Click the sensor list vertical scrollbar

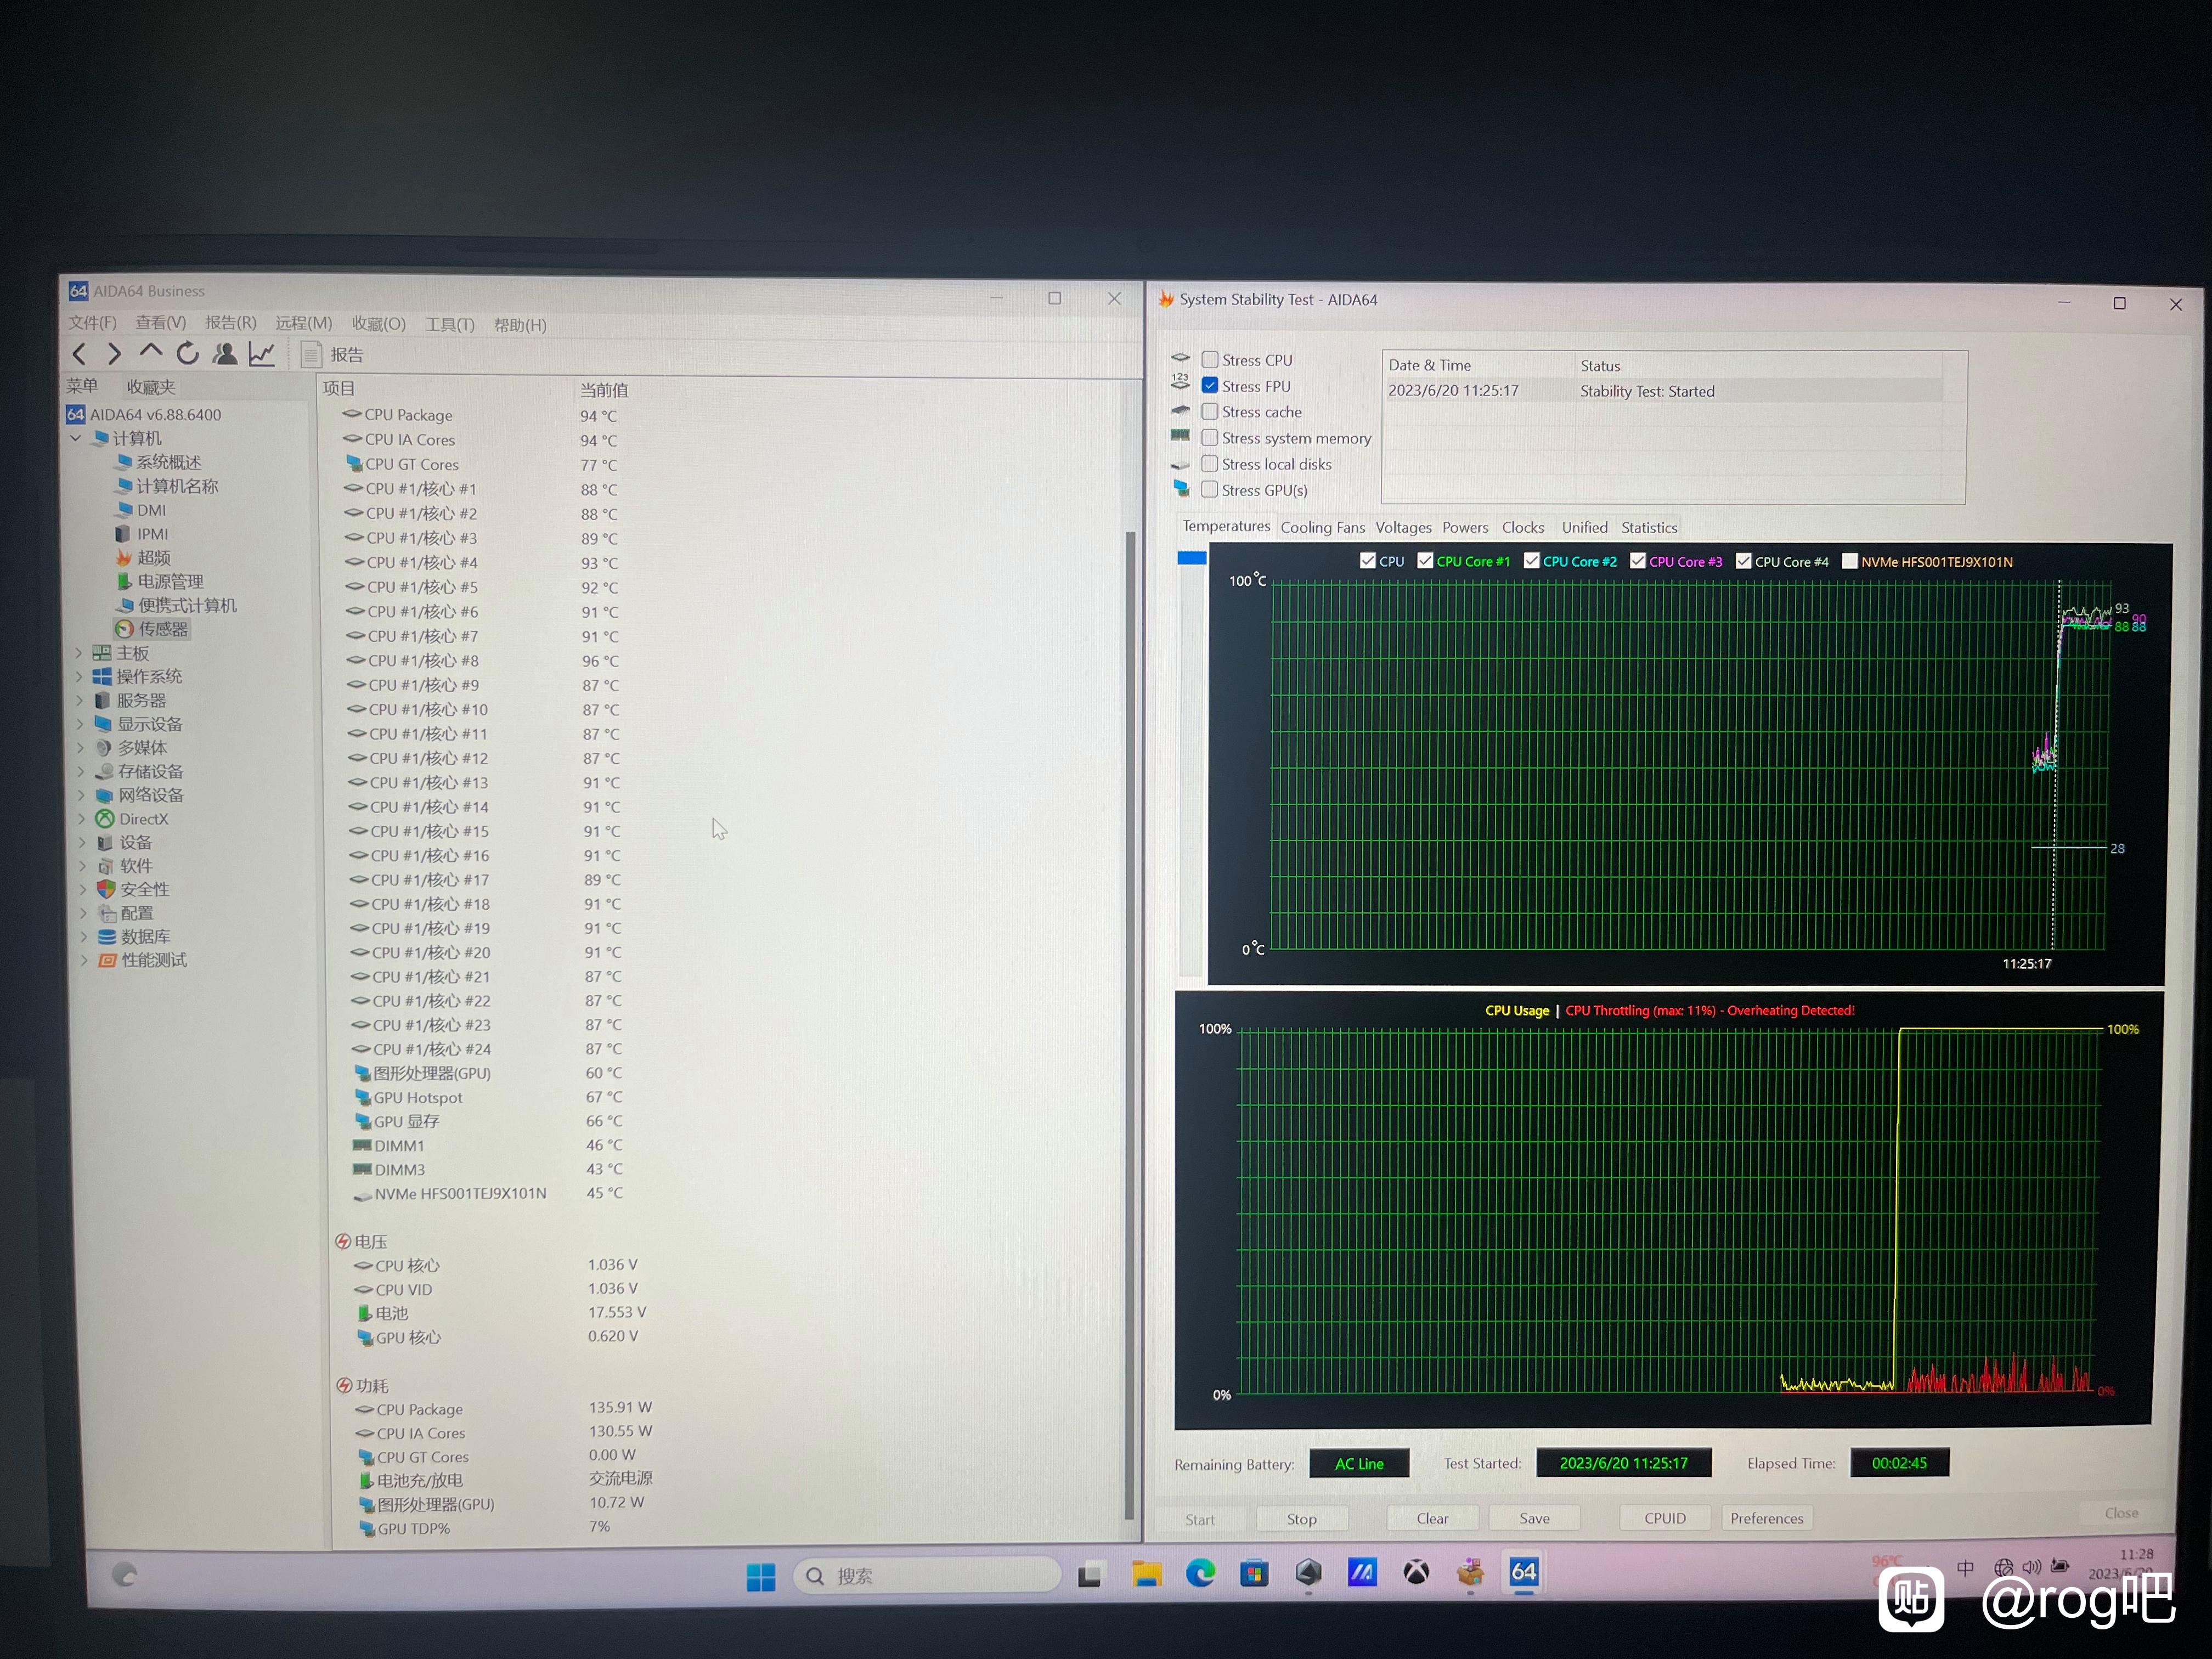(x=1130, y=1025)
